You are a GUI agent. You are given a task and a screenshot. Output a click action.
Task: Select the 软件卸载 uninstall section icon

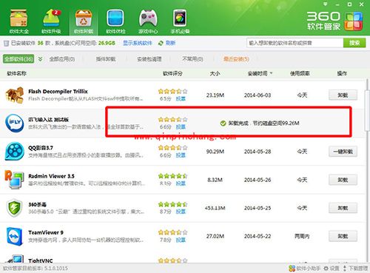point(84,21)
